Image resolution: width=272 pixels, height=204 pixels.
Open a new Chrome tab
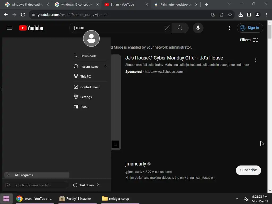pos(206,5)
